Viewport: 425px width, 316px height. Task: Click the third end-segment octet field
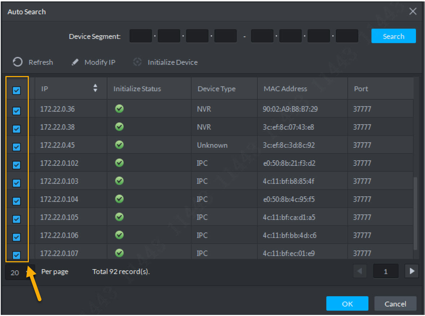click(x=319, y=36)
